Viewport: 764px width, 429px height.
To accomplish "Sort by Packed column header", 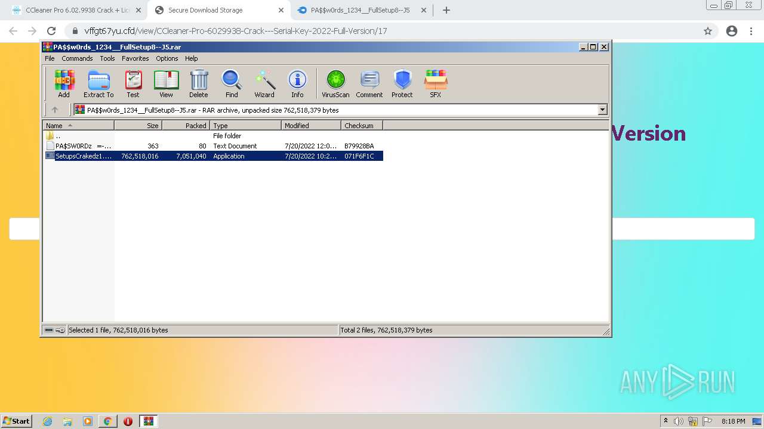I will point(186,126).
